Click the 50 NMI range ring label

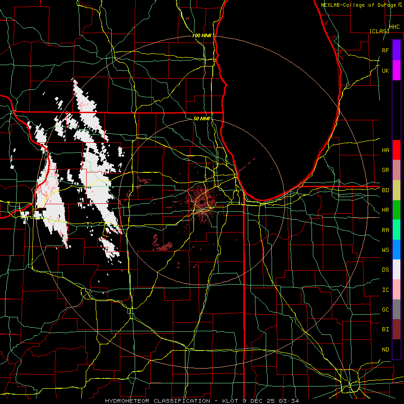click(202, 119)
